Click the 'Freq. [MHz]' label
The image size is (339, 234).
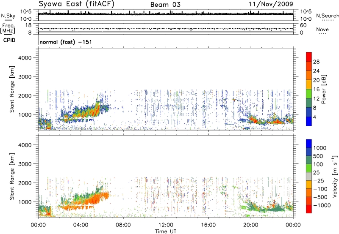(8, 29)
